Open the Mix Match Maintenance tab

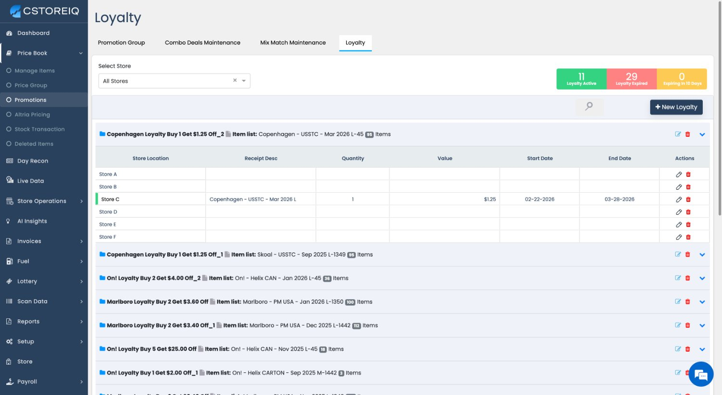click(x=293, y=42)
